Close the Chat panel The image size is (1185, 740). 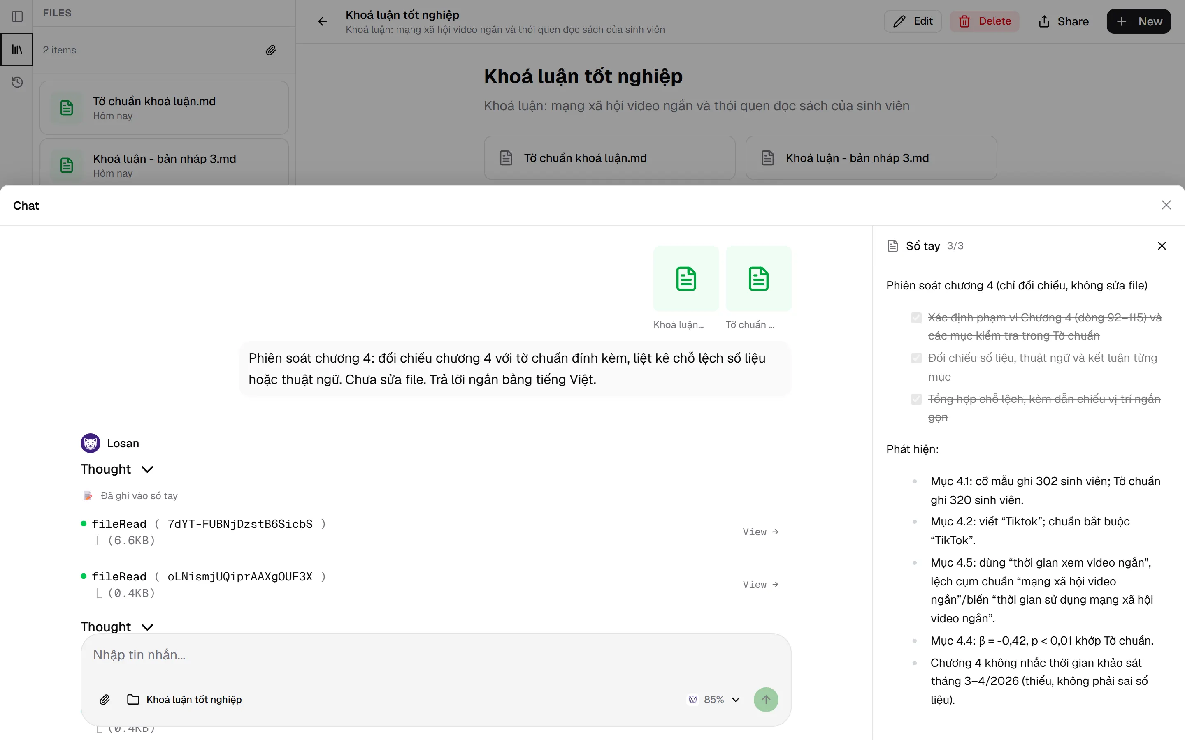[1166, 205]
